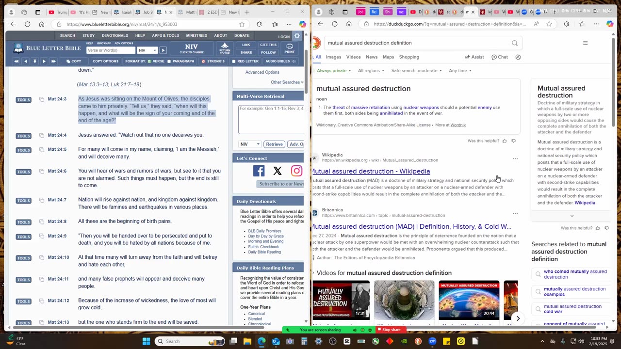
Task: Click the Verse or Word(s) input field
Action: 111,50
